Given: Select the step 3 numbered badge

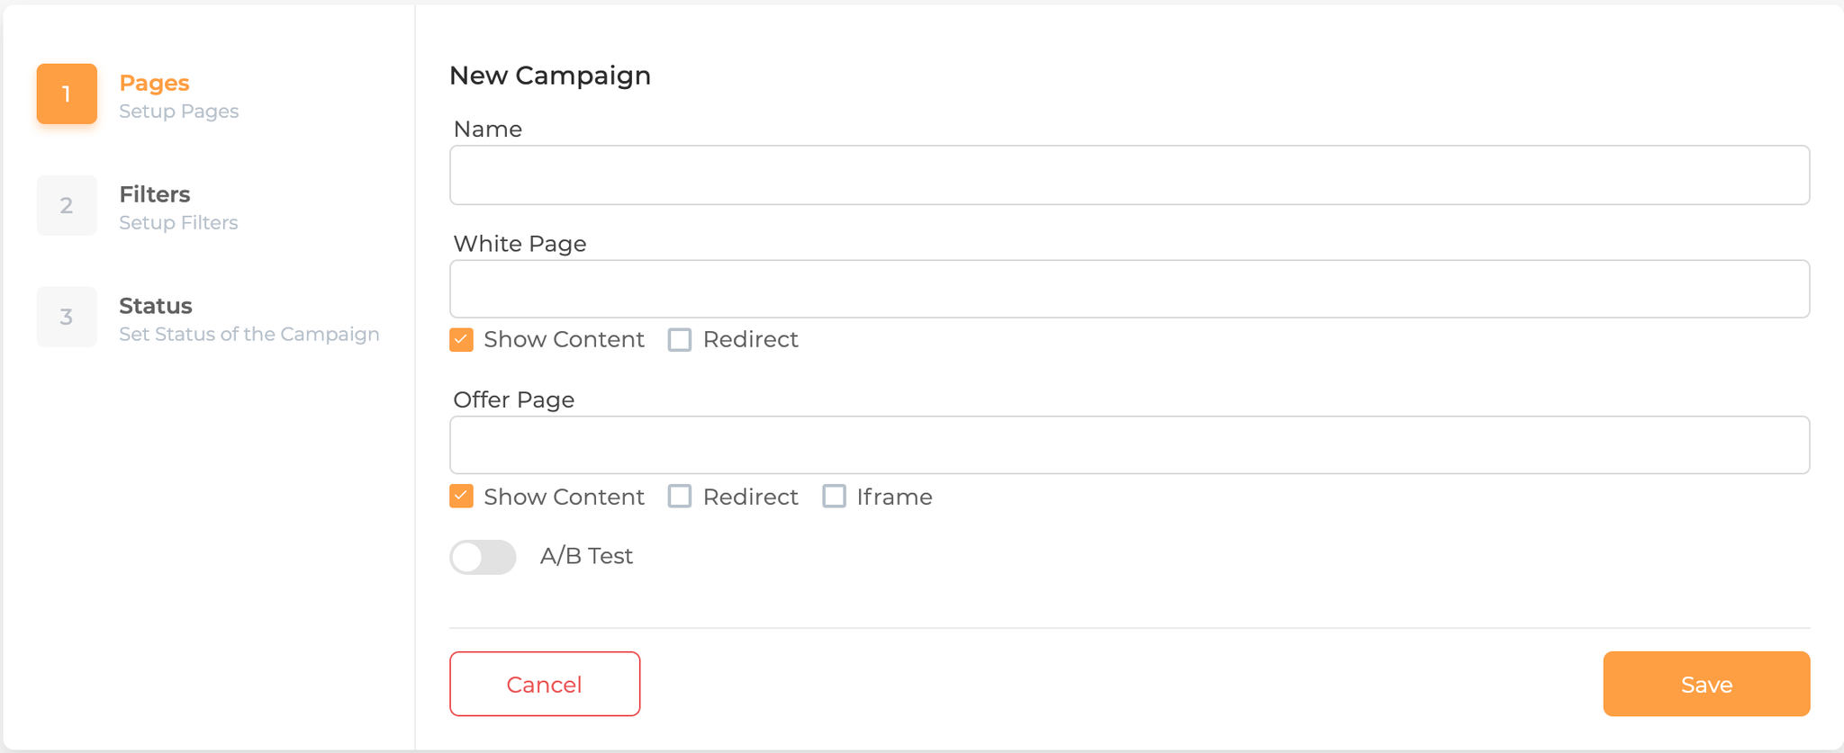Looking at the screenshot, I should click(x=66, y=317).
